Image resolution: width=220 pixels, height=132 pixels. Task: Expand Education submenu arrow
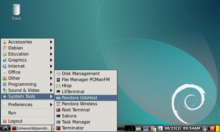pyautogui.click(x=51, y=54)
